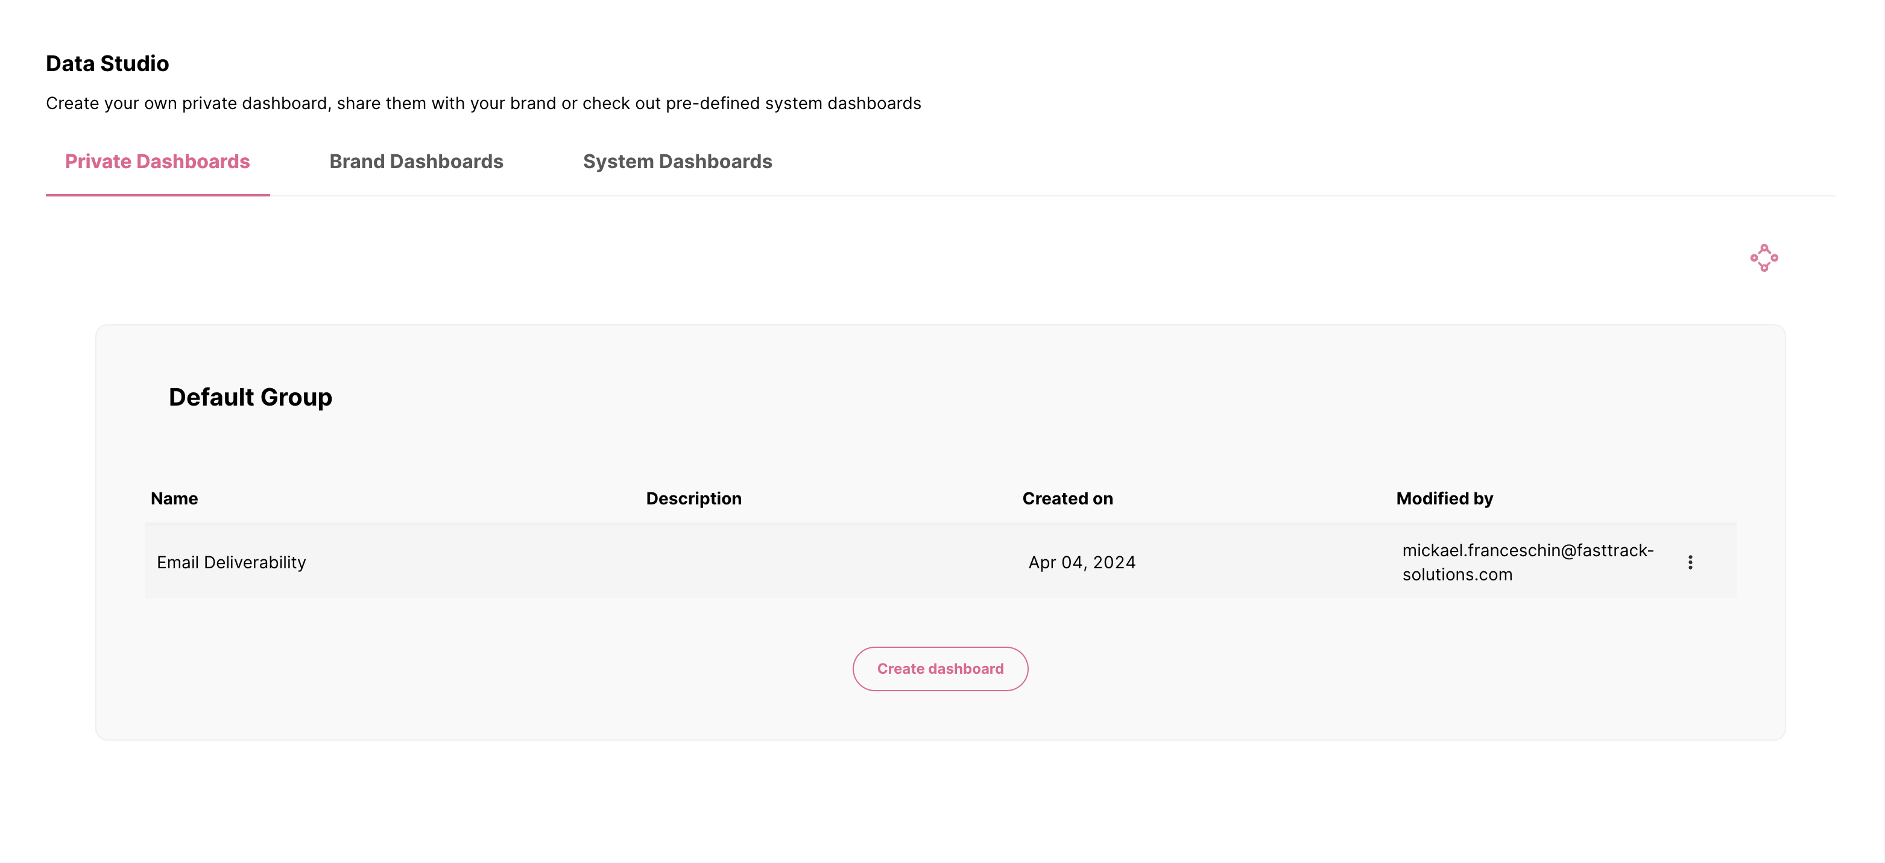Click the empty Description cell of Email Deliverability
1885x863 pixels.
click(x=805, y=562)
